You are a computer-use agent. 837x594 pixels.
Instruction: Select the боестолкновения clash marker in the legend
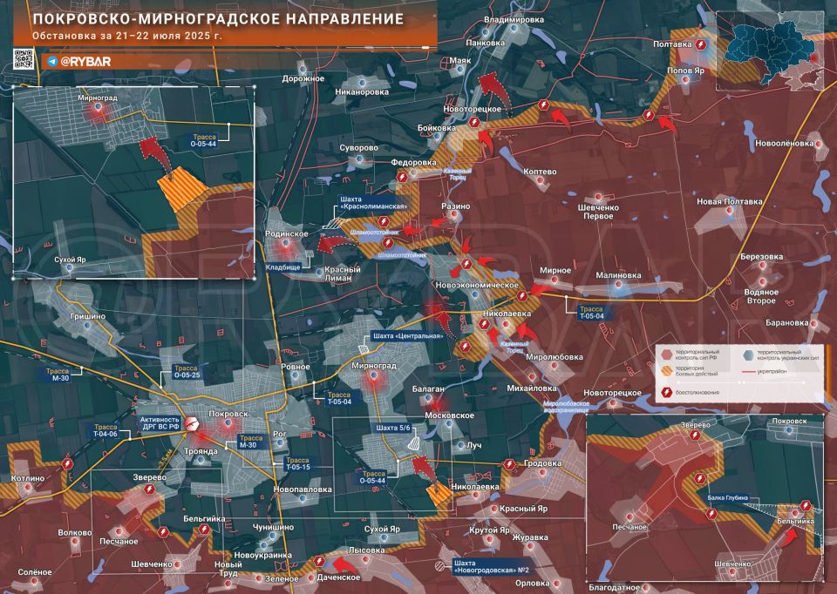click(x=666, y=391)
